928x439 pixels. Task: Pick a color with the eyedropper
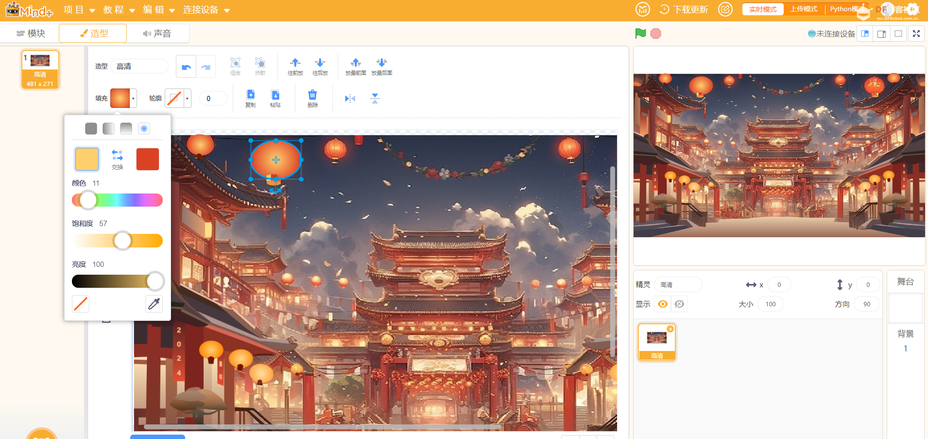[x=154, y=304]
